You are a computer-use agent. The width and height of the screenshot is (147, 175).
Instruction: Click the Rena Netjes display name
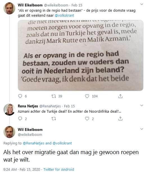(x=28, y=106)
